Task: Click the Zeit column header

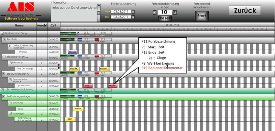Action: [x=54, y=26]
